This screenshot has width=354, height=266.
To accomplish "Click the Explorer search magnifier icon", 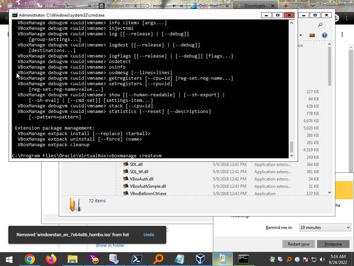I will 320,25.
